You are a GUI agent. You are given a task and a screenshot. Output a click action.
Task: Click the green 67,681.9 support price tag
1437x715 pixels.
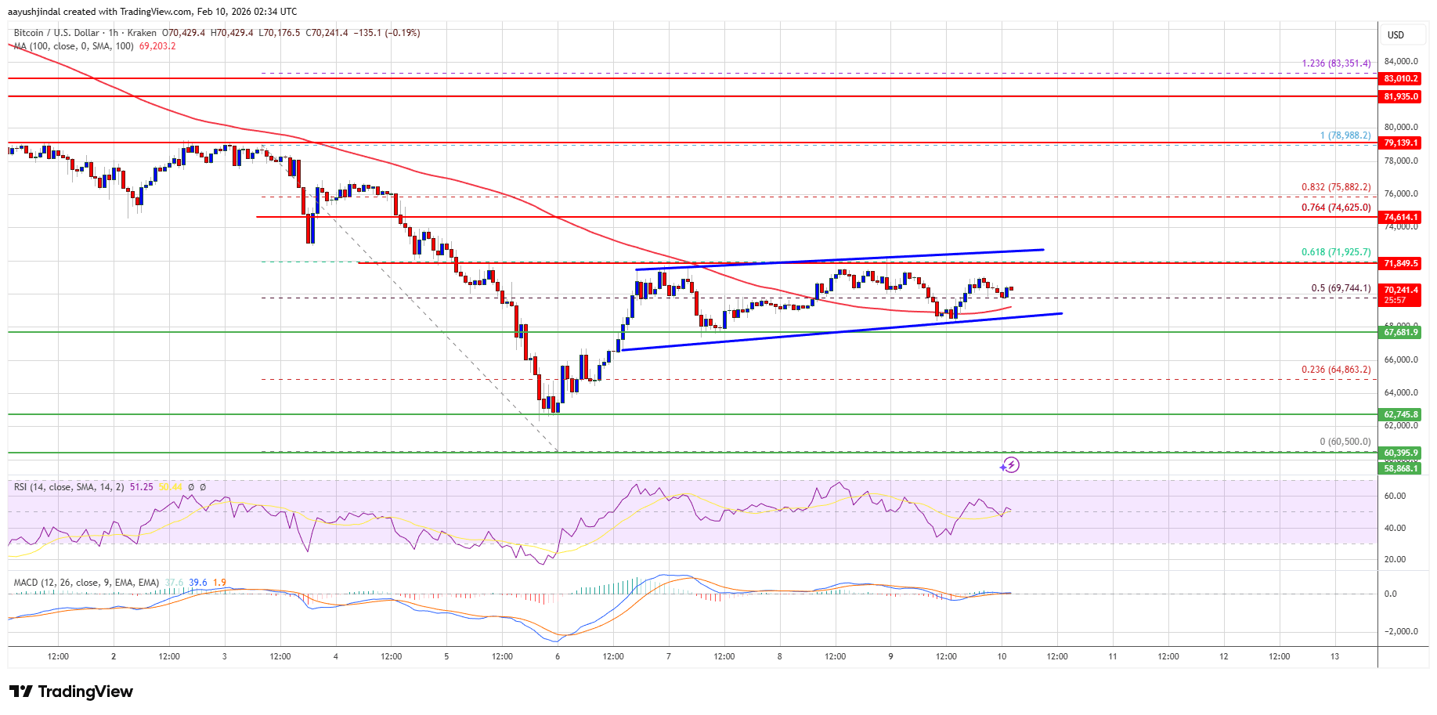pyautogui.click(x=1400, y=333)
